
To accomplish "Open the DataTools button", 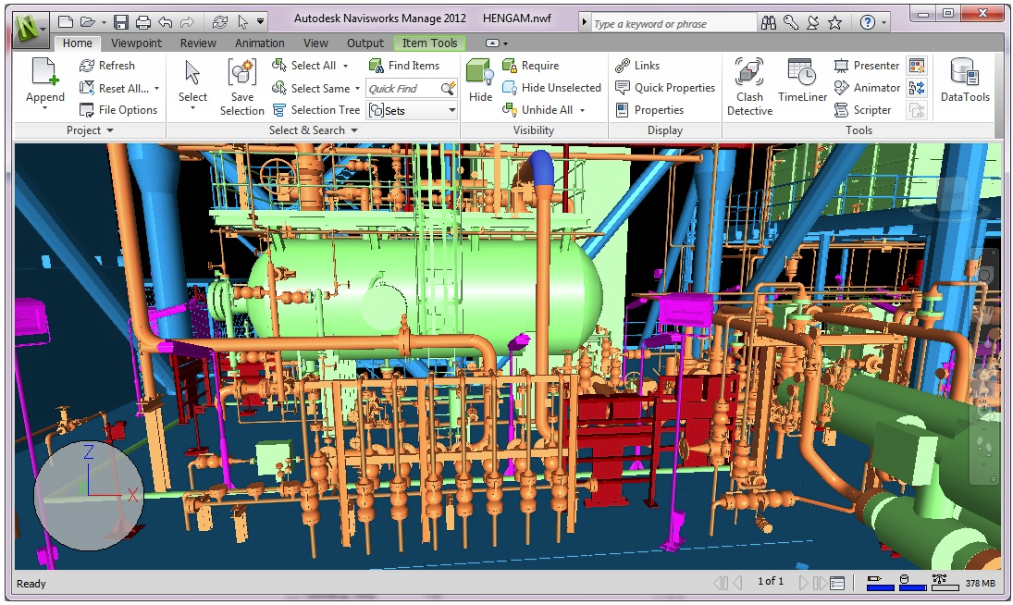I will (965, 80).
